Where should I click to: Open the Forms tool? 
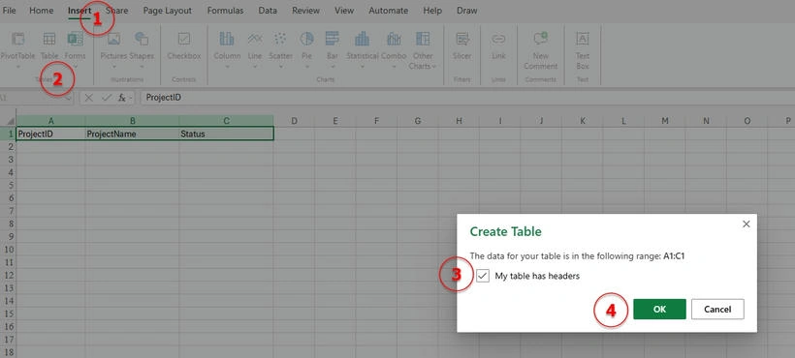pos(75,46)
